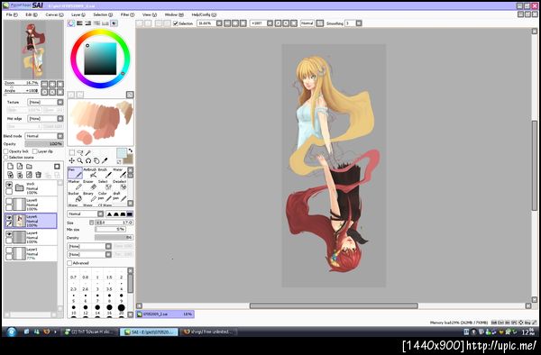Pick the lasso selection tool
The height and width of the screenshot is (355, 541).
tap(80, 152)
